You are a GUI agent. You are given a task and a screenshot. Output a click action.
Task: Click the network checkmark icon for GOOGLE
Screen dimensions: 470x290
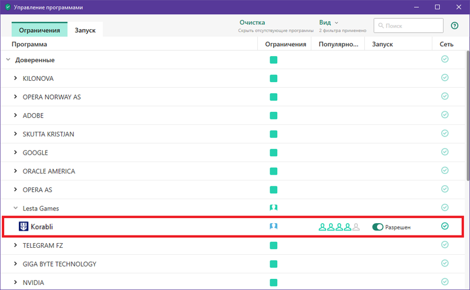(445, 152)
